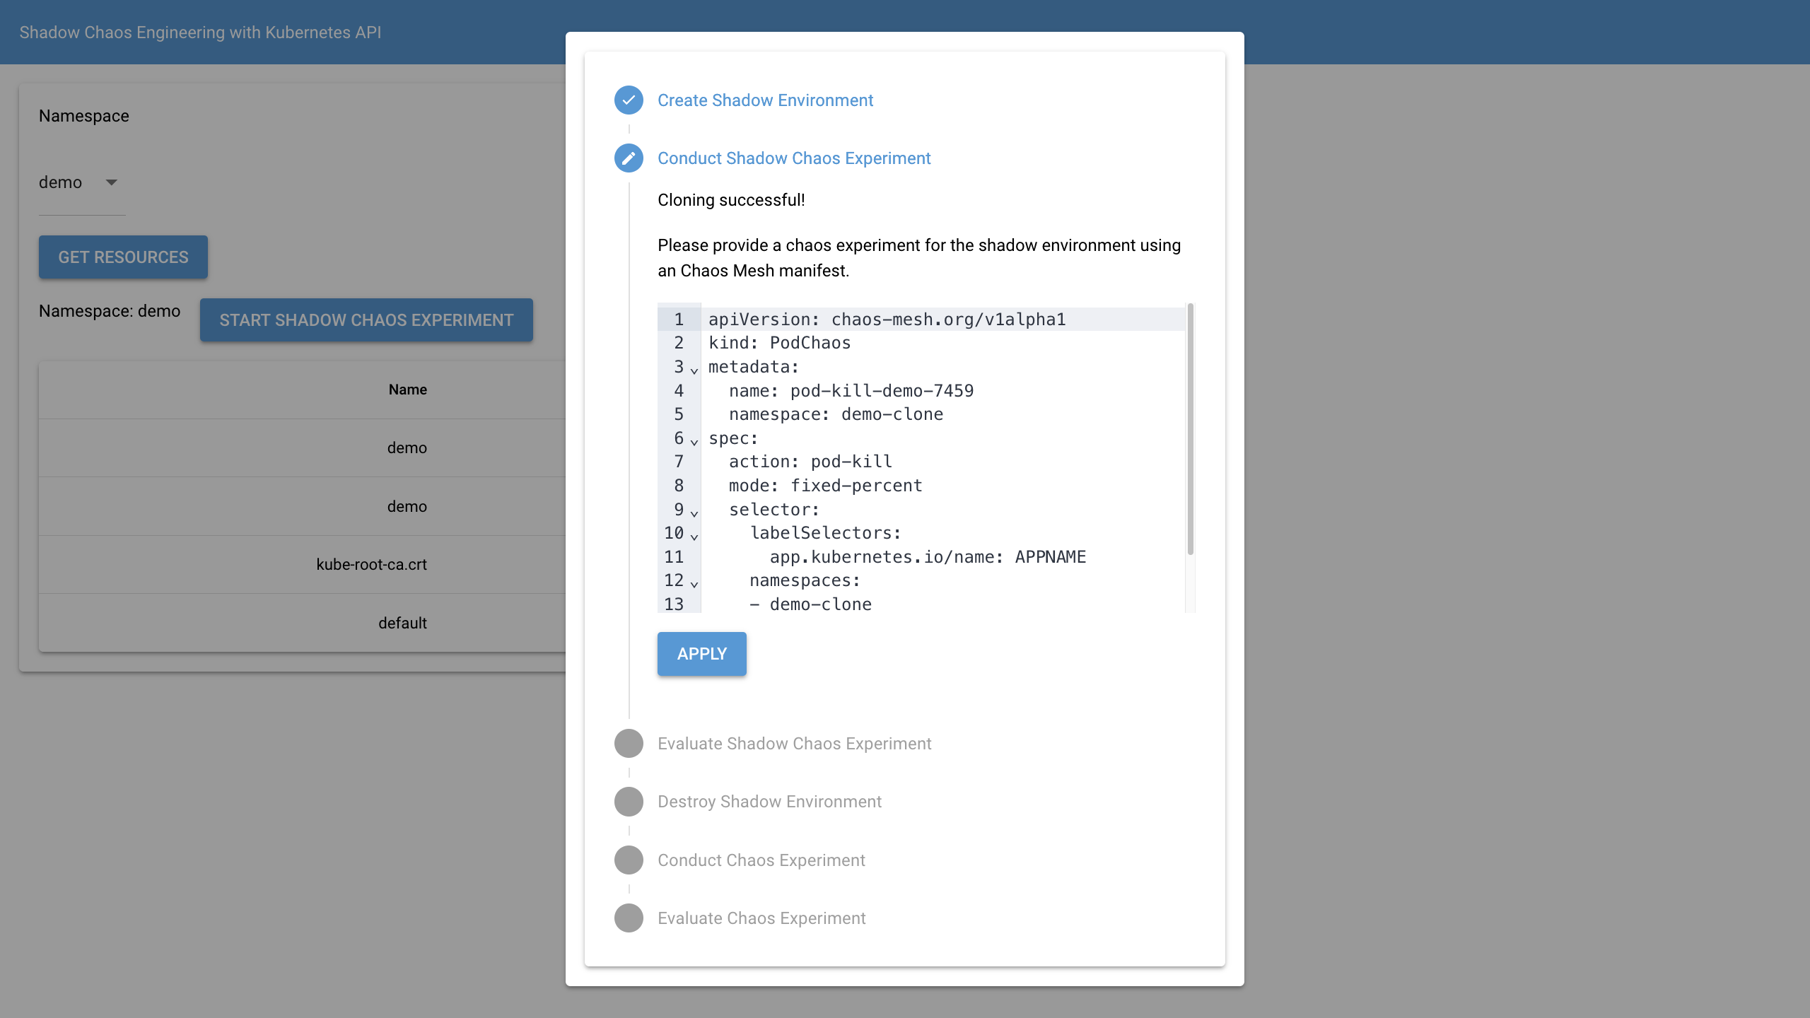This screenshot has height=1018, width=1810.
Task: Click the Evaluate Chaos Experiment step circle
Action: click(629, 918)
